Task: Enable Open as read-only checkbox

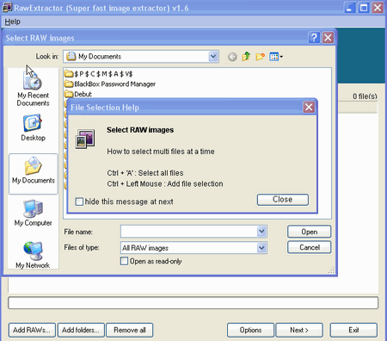Action: (124, 261)
